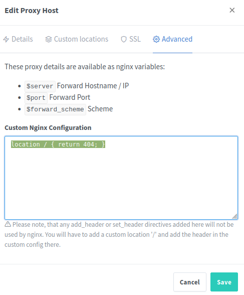Open the Custom locations tab
Screen dimensions: 244x295
point(77,39)
